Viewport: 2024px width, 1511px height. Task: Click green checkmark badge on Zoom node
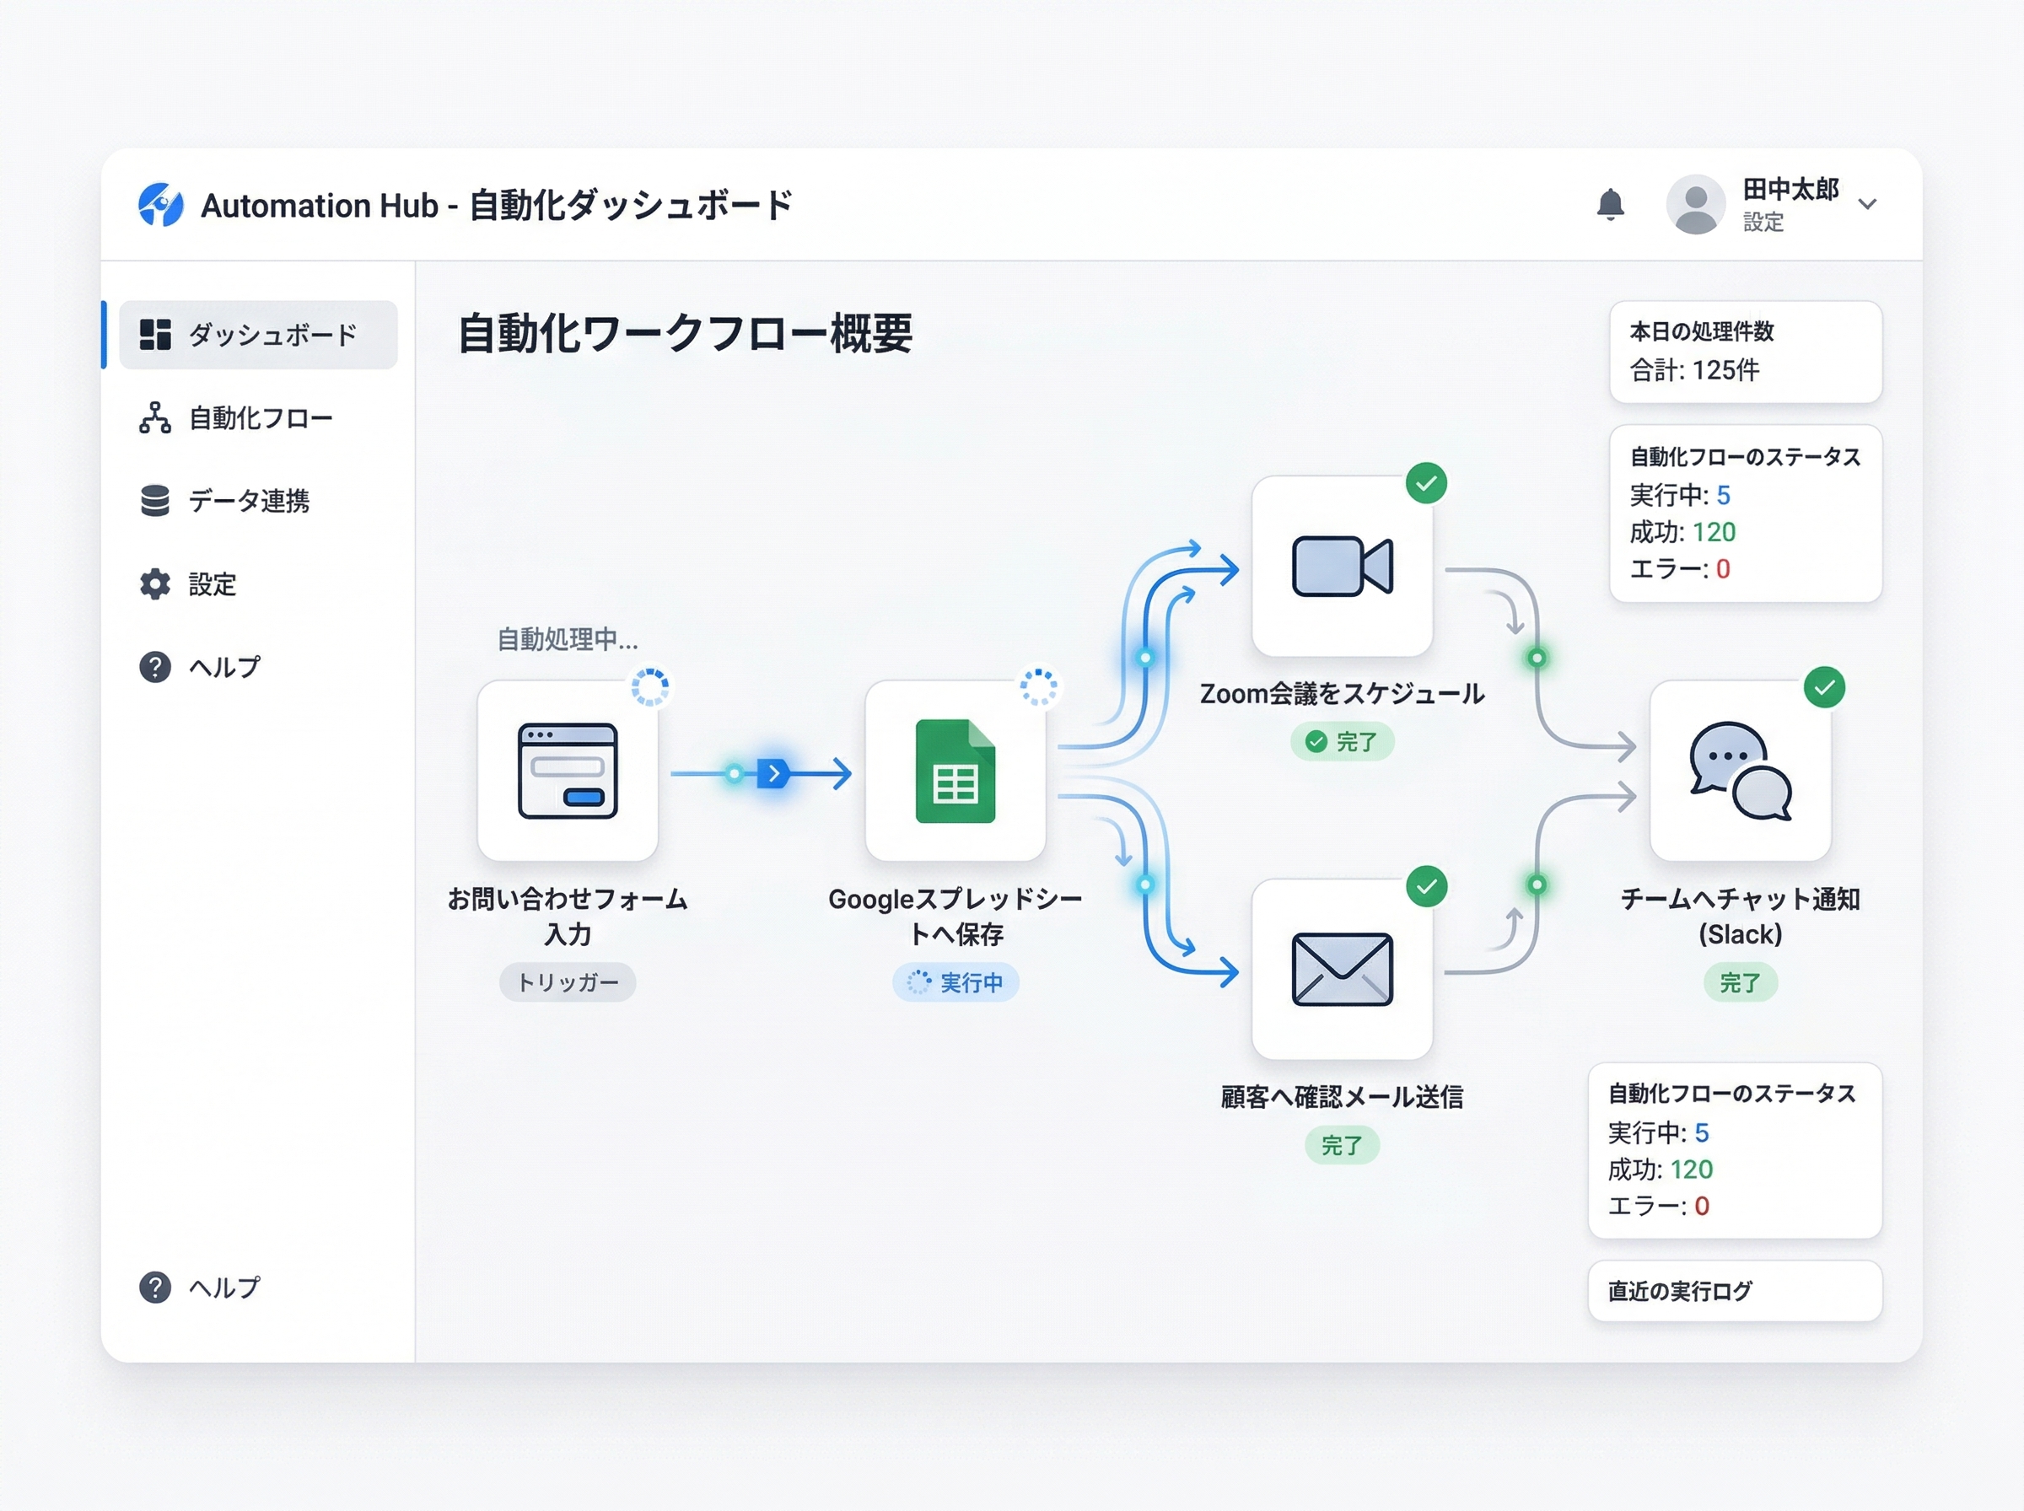(x=1426, y=483)
